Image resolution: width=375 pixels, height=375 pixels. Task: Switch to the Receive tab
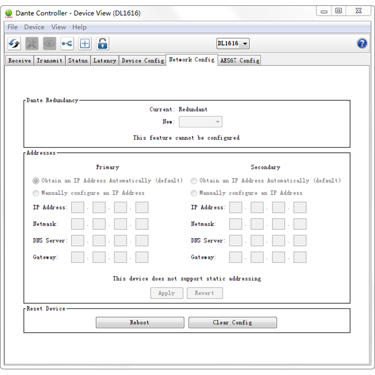click(x=19, y=60)
